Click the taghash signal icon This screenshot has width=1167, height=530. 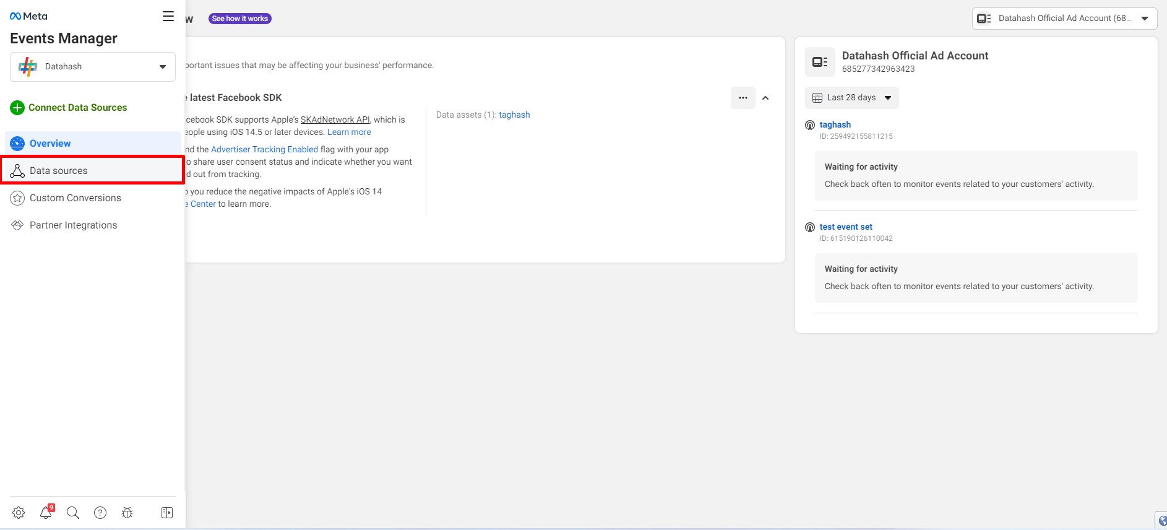pos(810,125)
